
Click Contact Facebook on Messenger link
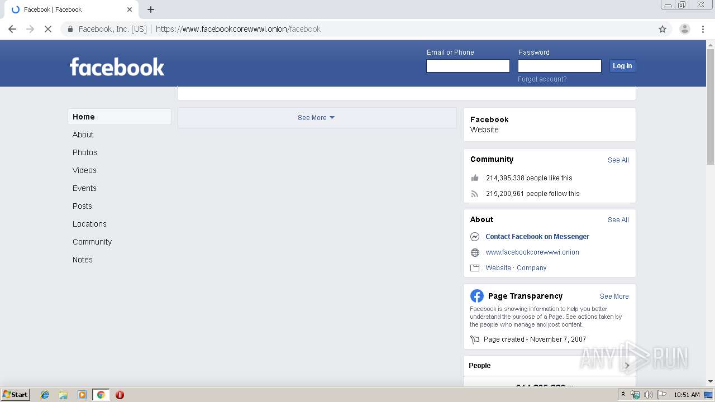pos(537,237)
